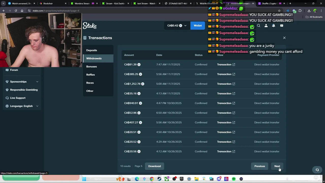Open the Bonuses tab
The width and height of the screenshot is (325, 183).
[98, 67]
